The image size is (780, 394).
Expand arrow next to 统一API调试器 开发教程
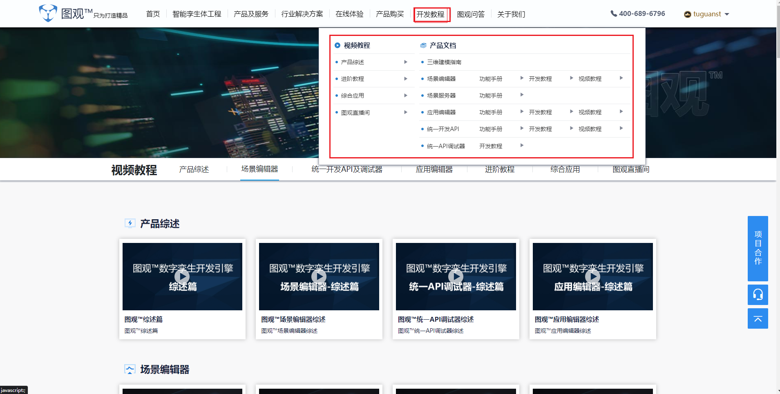coord(522,145)
